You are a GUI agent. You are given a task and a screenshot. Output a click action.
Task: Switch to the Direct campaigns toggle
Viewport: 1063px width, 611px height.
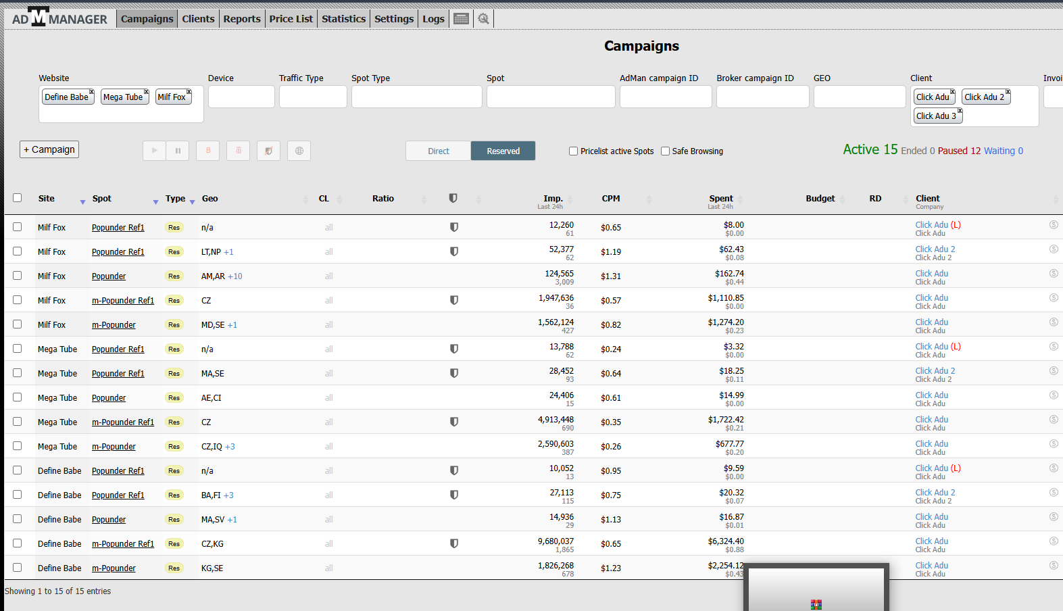[438, 151]
